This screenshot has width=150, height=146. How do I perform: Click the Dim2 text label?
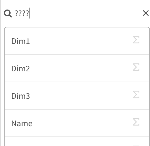[x=21, y=69]
